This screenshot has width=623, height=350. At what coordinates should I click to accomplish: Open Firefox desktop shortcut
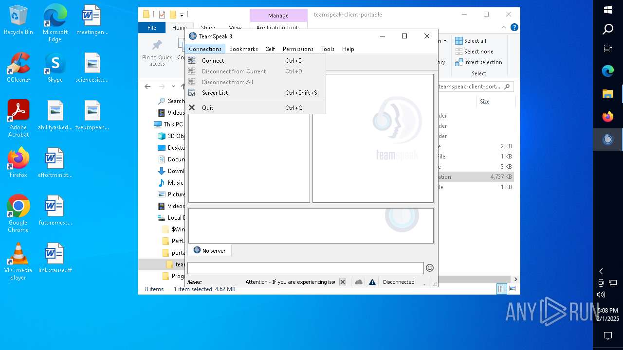tap(18, 162)
